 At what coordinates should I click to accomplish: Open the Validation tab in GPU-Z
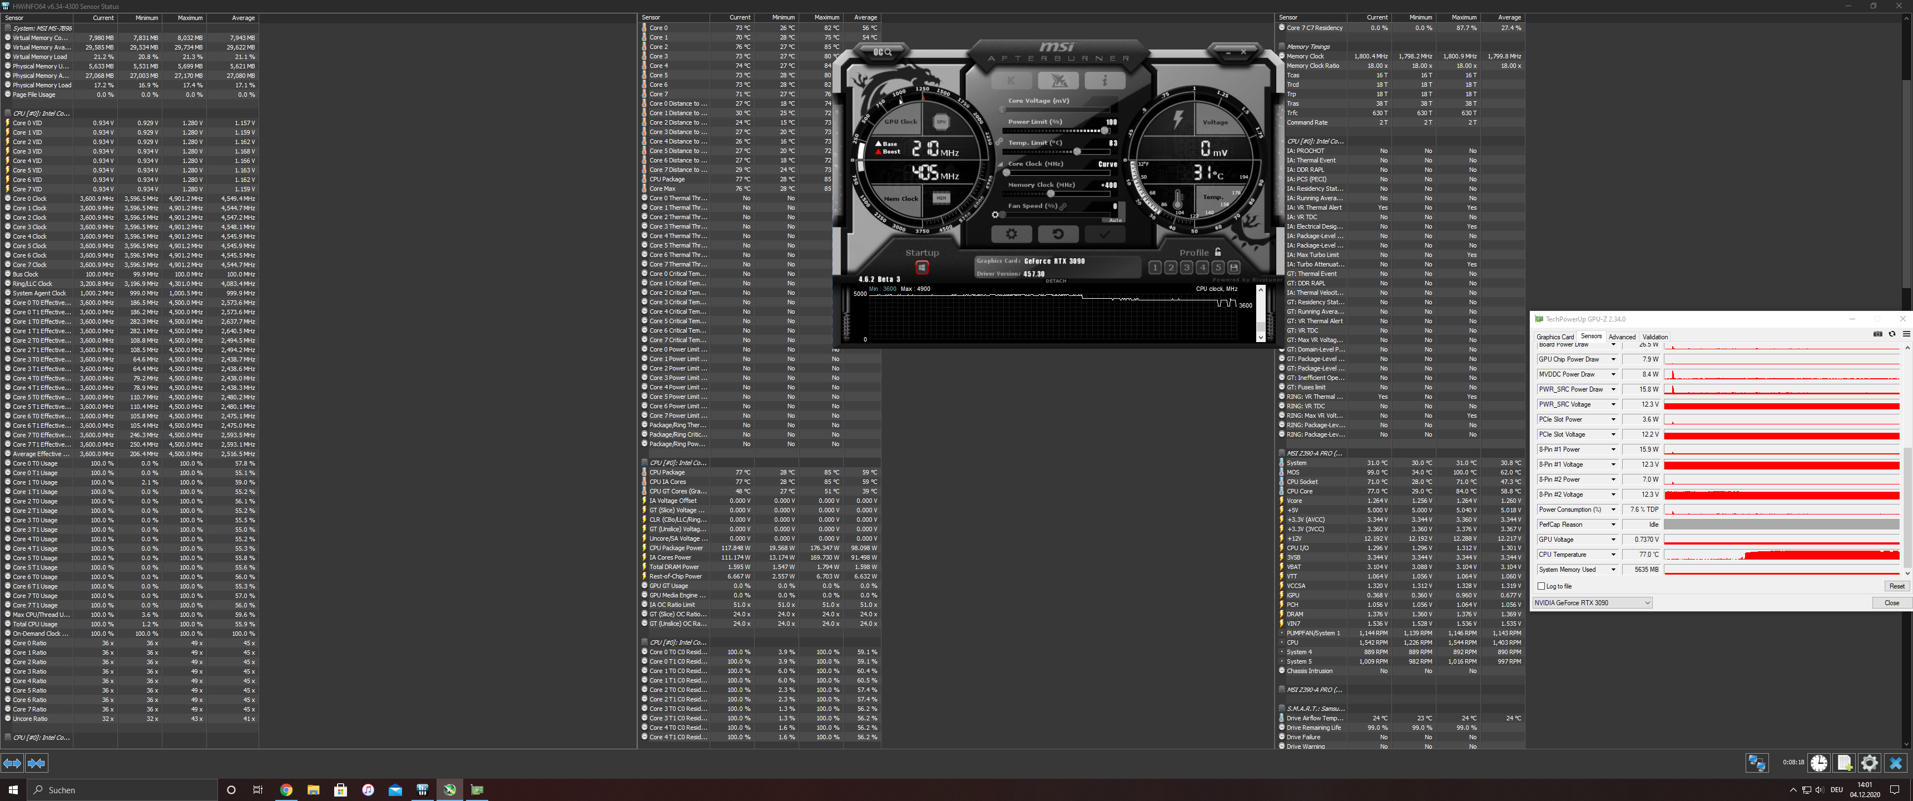point(1654,337)
